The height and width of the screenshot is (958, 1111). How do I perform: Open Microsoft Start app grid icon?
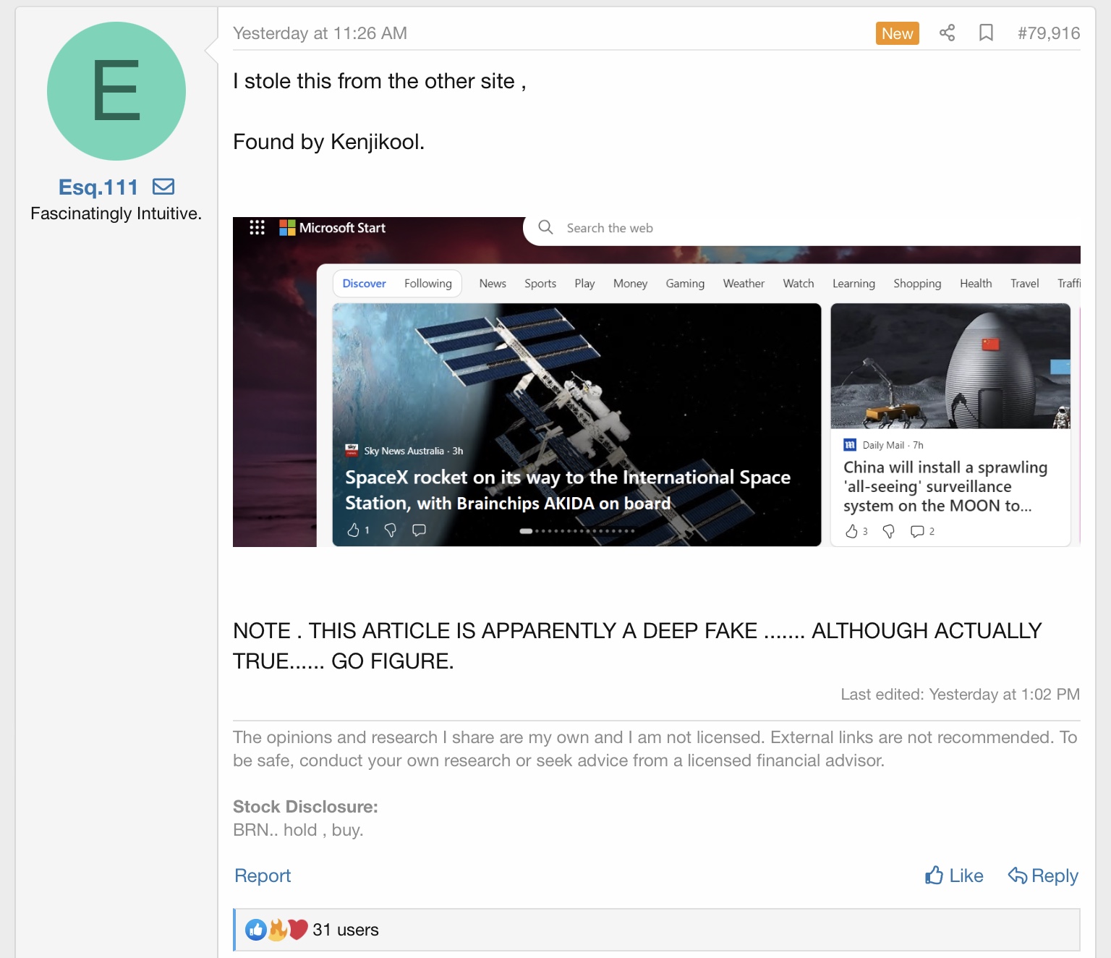(257, 227)
